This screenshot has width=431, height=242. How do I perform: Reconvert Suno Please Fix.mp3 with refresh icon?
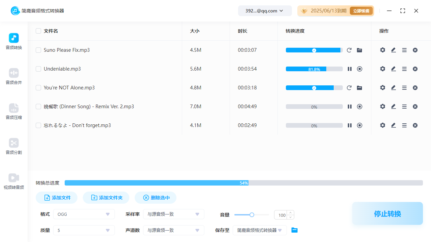tap(349, 50)
